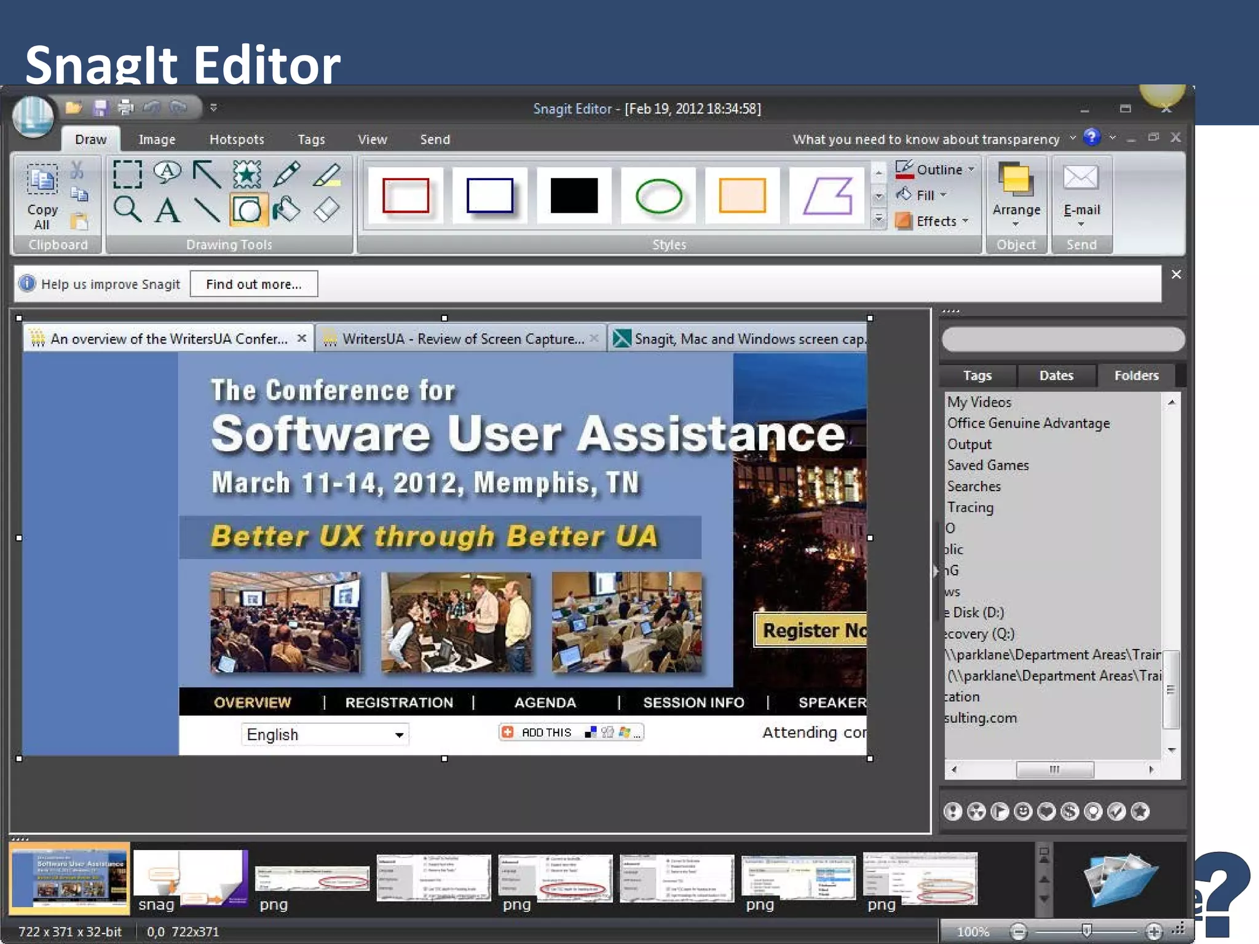Image resolution: width=1259 pixels, height=944 pixels.
Task: Click the Find out more button
Action: click(x=254, y=284)
